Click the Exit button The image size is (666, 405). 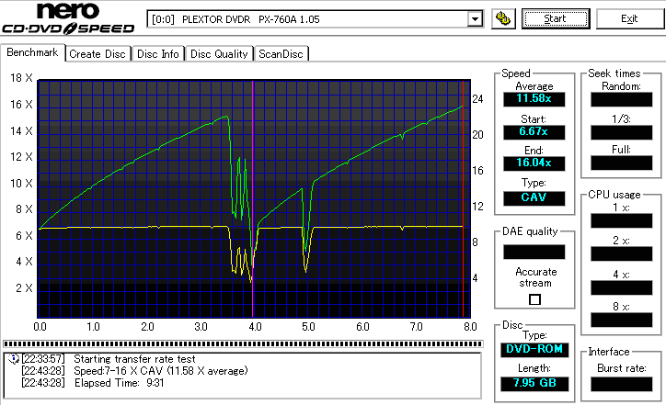(628, 18)
